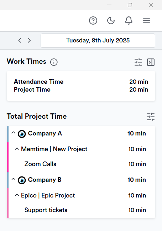Toggle dark mode with the moon icon
Screen dimensions: 162x231
click(111, 21)
